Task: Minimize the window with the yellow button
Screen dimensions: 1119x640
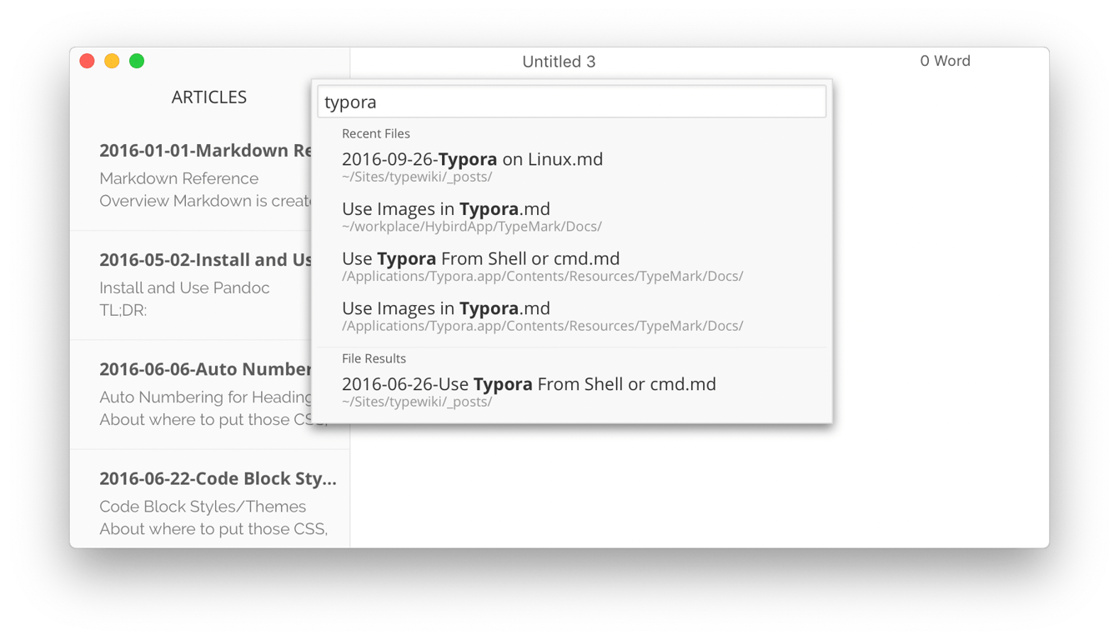Action: click(x=112, y=61)
